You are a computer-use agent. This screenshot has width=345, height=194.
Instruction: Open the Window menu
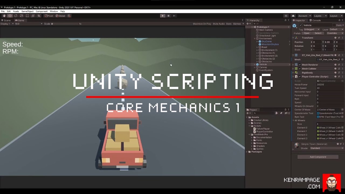click(x=54, y=11)
